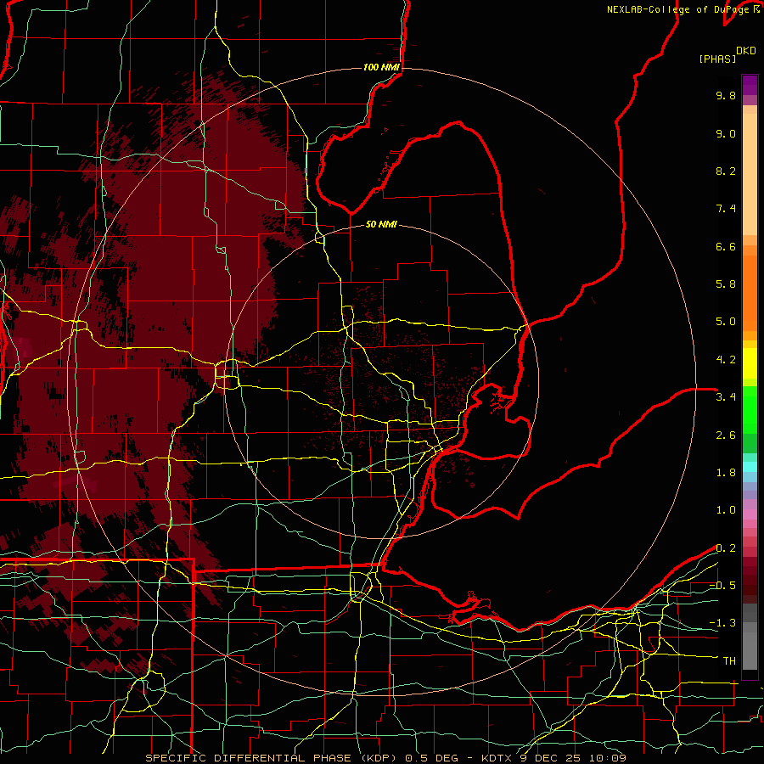Pick the pink segment of the color bar

750,514
